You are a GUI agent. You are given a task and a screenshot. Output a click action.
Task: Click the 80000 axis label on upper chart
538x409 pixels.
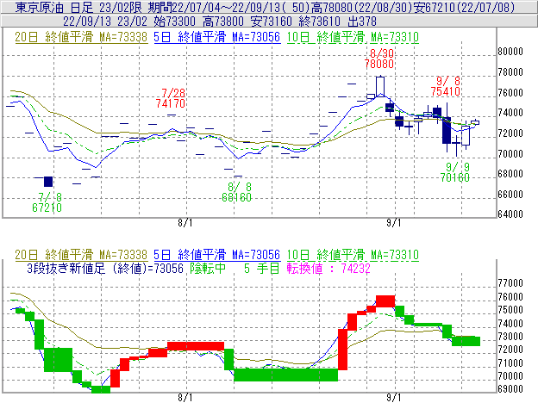coord(510,52)
